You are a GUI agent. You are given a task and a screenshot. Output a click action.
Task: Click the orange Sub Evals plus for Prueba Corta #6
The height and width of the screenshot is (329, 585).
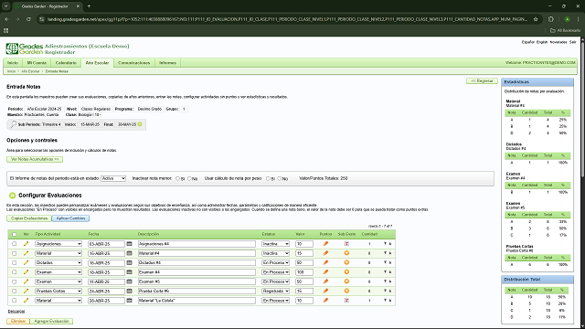[346, 291]
